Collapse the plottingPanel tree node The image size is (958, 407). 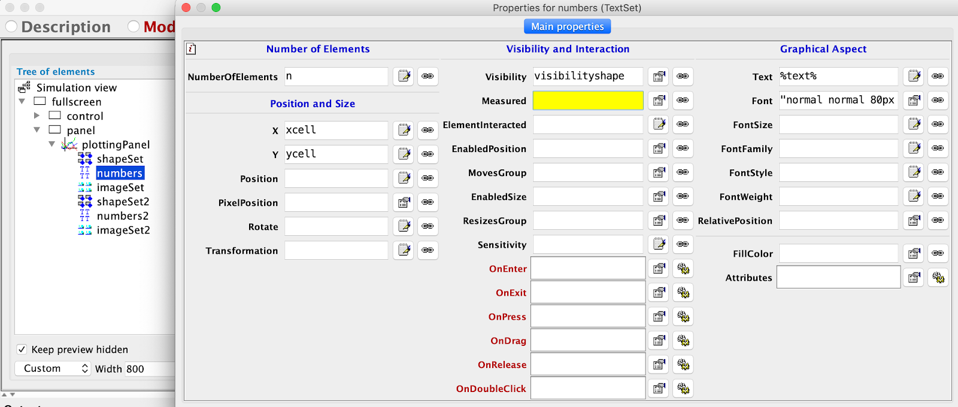pyautogui.click(x=52, y=144)
